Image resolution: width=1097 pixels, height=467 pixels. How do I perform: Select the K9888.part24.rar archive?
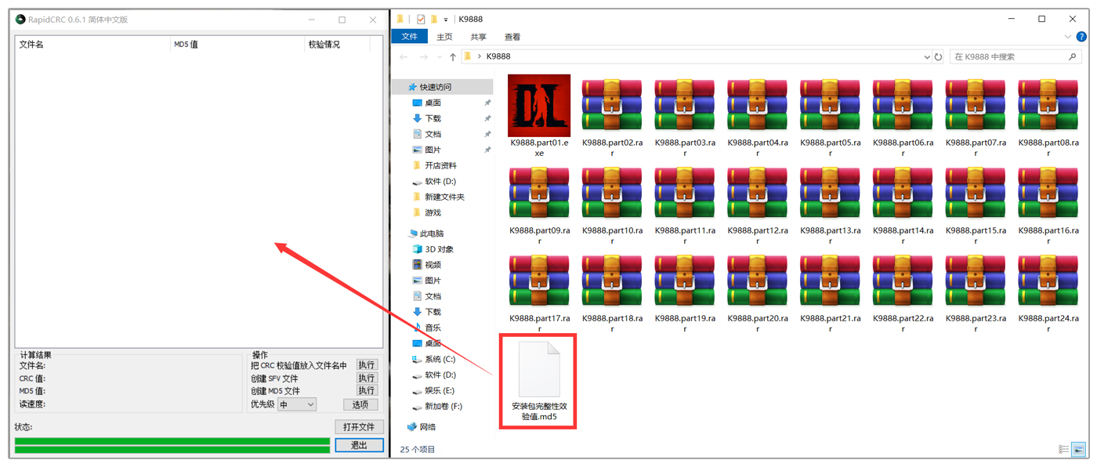point(1048,282)
